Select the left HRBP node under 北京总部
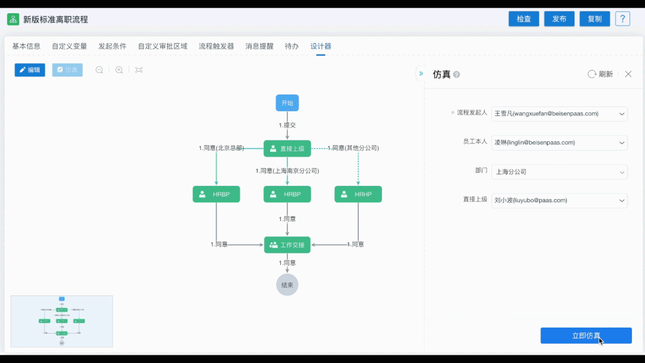This screenshot has width=645, height=363. 216,194
